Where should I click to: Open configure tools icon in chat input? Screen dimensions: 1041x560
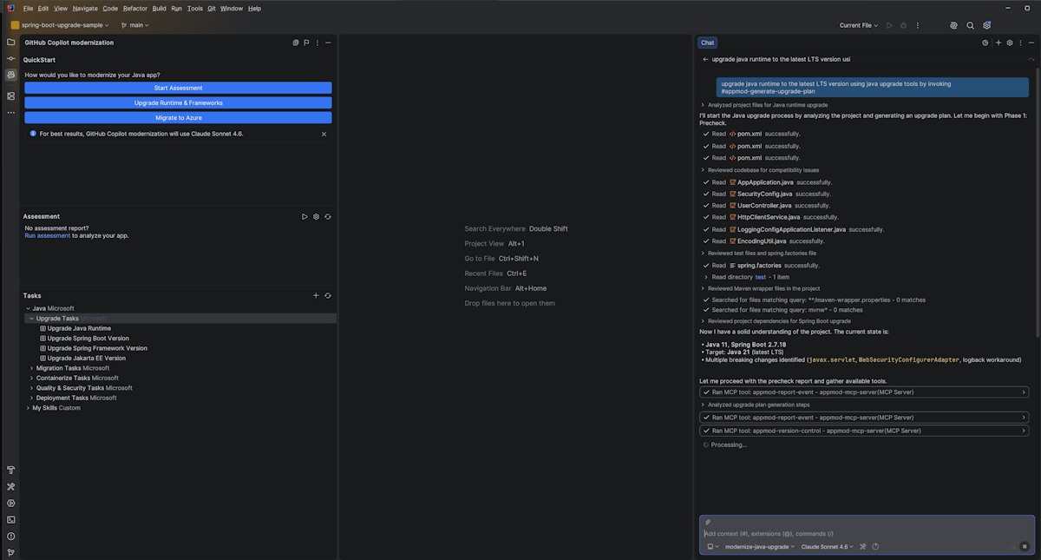point(862,547)
